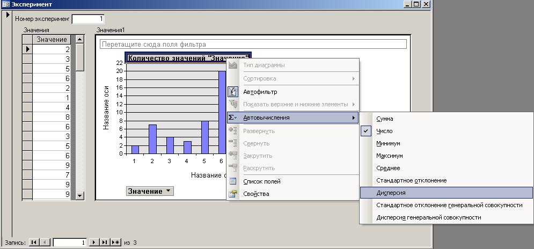
Task: Click the Номер эксперимента input field
Action: (x=88, y=19)
